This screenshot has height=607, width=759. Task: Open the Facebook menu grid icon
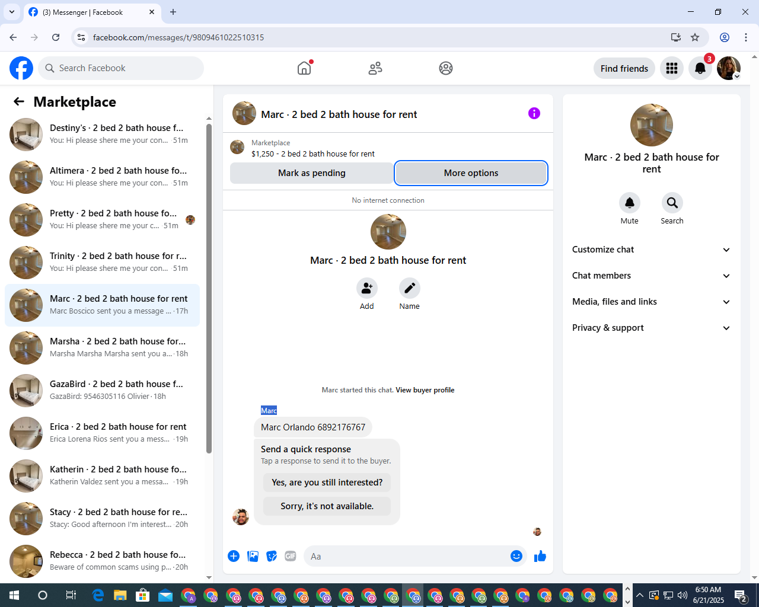pos(672,68)
